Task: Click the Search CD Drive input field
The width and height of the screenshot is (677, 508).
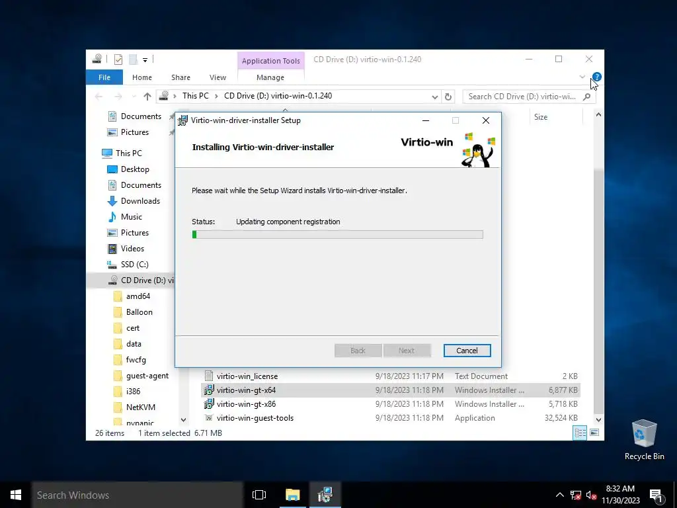Action: tap(522, 97)
